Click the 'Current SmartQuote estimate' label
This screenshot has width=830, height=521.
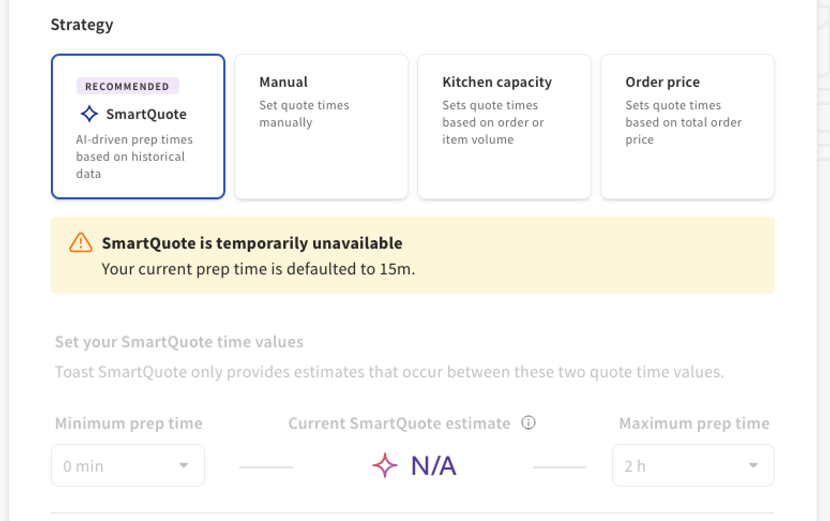(x=399, y=423)
